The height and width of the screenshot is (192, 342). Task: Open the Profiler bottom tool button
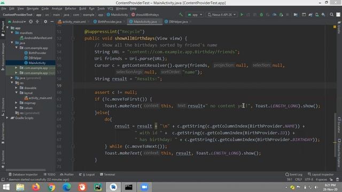point(67,174)
